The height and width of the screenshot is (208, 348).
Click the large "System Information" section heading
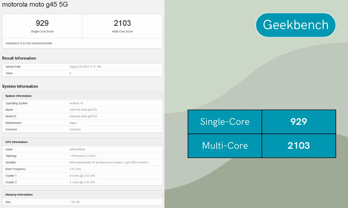click(x=20, y=86)
